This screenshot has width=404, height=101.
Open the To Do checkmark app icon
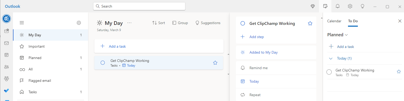(x=6, y=91)
